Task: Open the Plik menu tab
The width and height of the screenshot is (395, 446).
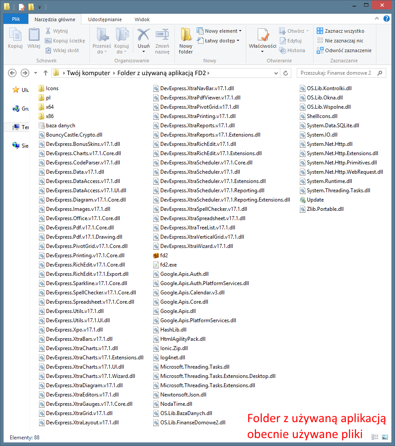Action: click(x=16, y=19)
